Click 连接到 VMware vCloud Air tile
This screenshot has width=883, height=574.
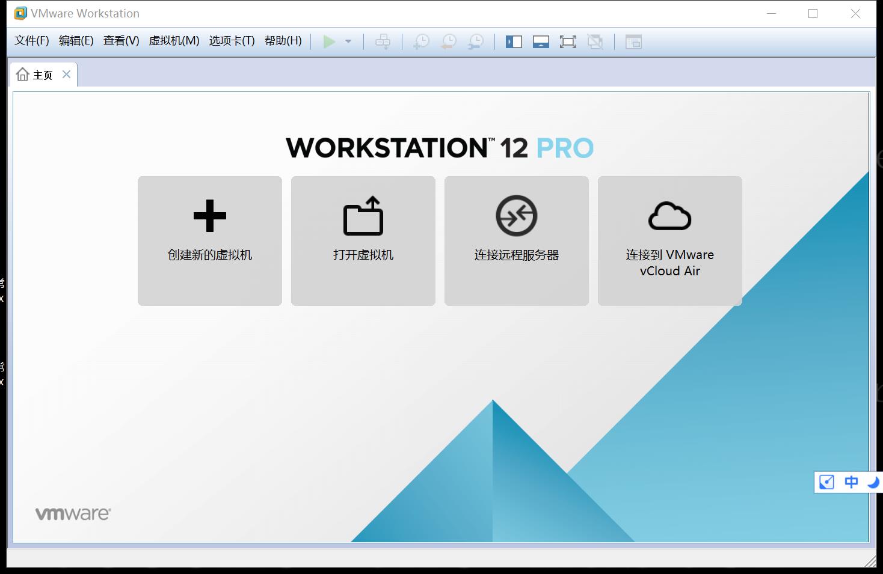pos(670,240)
